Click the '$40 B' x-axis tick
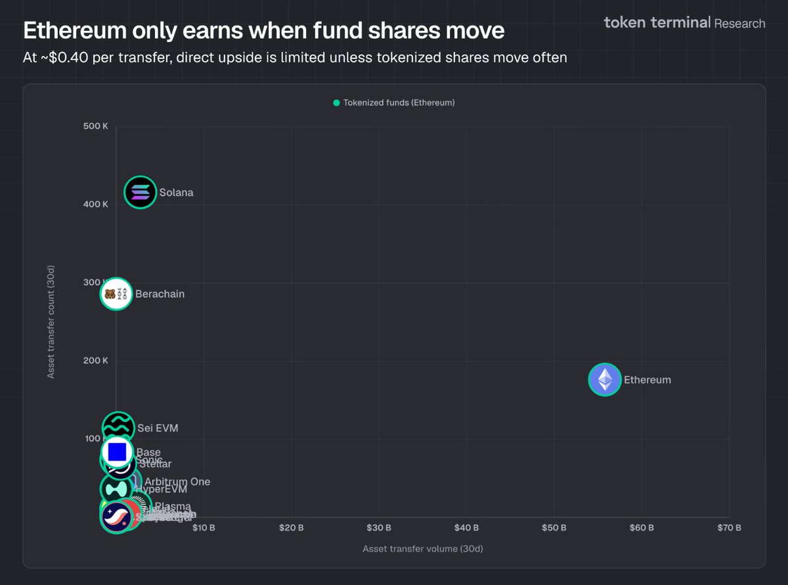This screenshot has width=788, height=585. click(x=466, y=528)
